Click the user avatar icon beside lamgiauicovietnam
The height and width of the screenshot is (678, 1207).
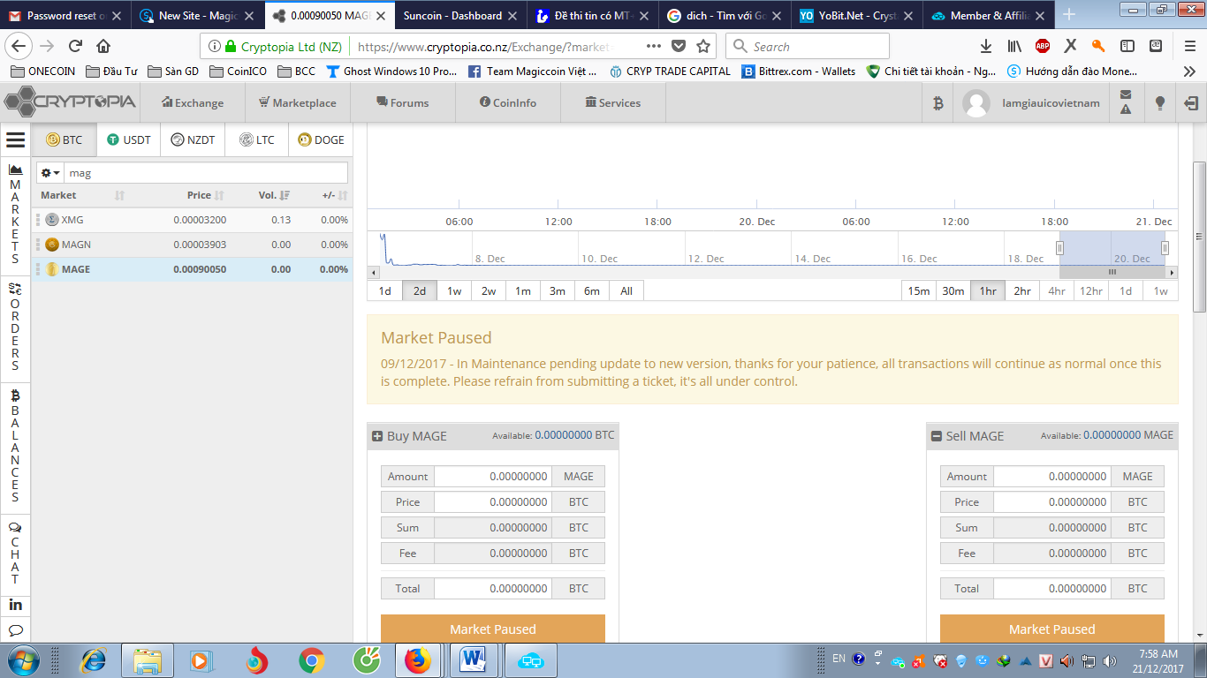[976, 103]
